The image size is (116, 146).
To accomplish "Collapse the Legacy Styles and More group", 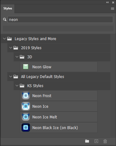I will coord(4,39).
